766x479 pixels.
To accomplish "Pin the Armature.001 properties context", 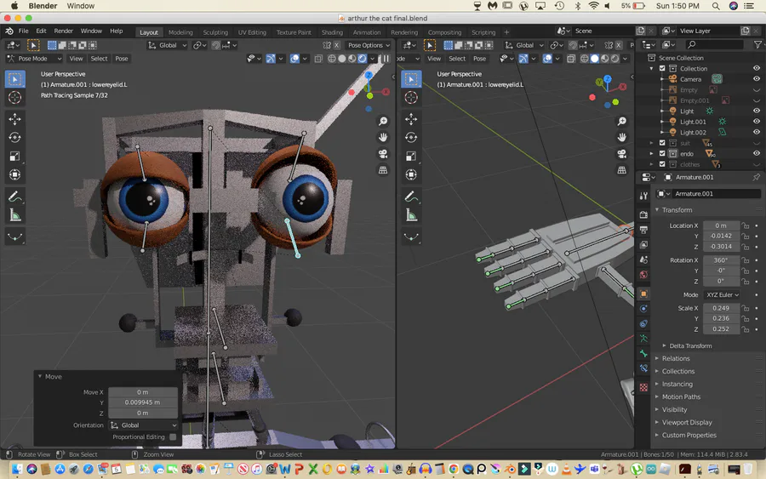I will pos(757,177).
